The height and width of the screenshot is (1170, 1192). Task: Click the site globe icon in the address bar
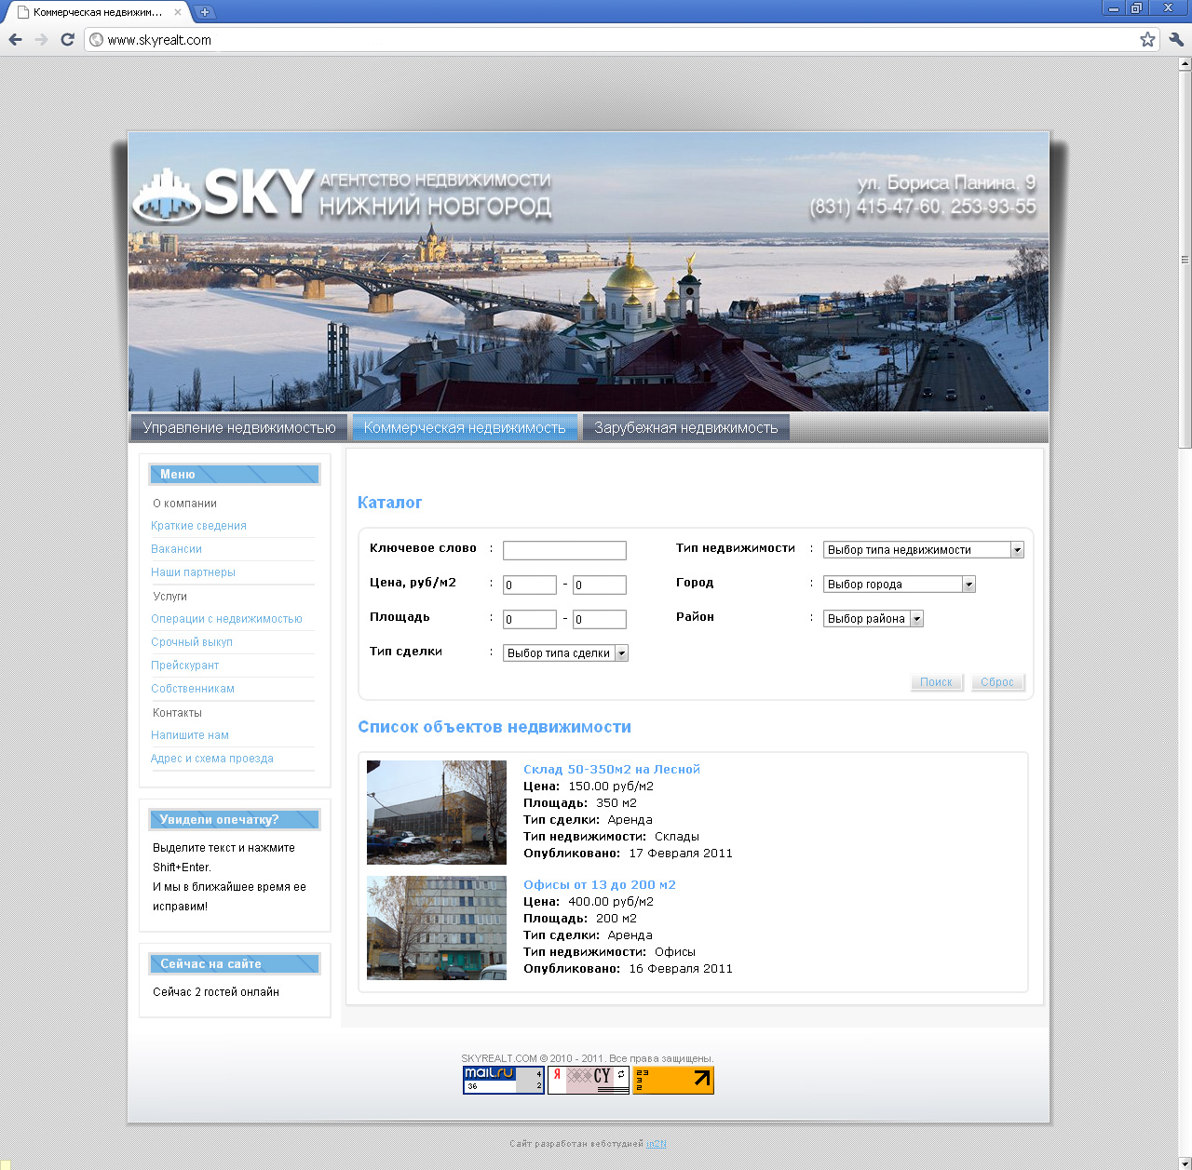[x=96, y=39]
